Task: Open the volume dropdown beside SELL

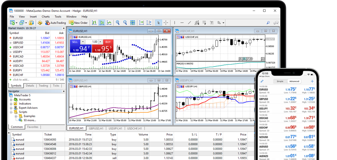Action: 83,42
